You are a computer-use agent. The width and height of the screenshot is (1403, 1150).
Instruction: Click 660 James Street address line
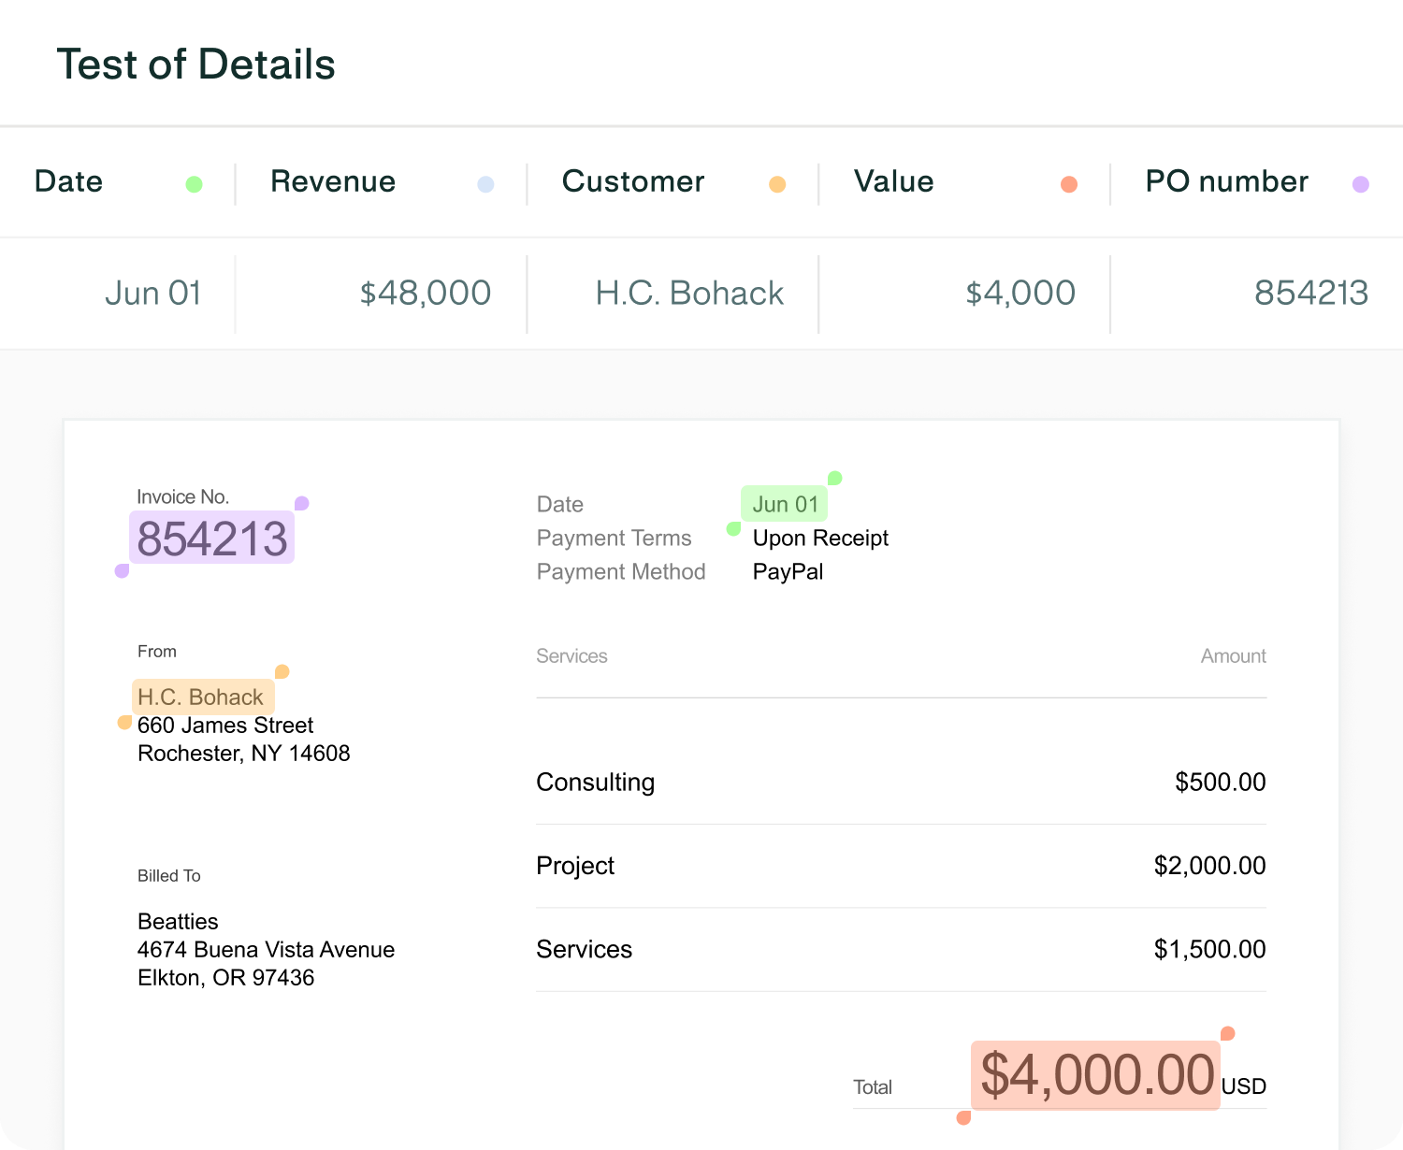[x=225, y=726]
